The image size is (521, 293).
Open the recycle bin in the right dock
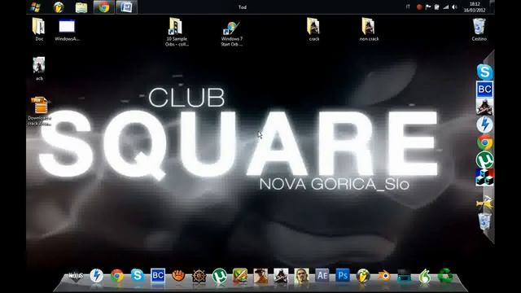point(485,221)
